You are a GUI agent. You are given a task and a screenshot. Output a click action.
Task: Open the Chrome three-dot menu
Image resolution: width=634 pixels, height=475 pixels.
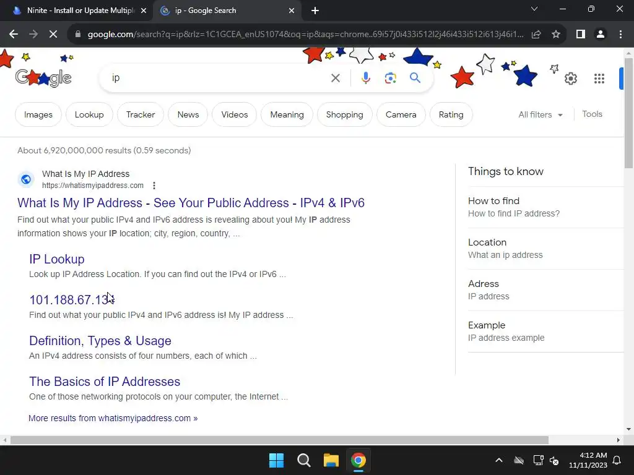[620, 35]
